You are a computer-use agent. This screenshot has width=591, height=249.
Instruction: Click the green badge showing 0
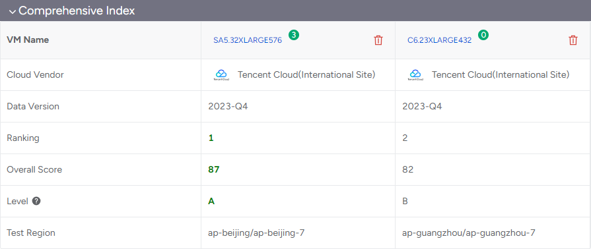pos(483,36)
